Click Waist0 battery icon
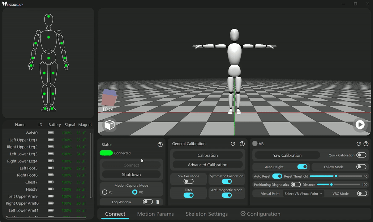The width and height of the screenshot is (373, 222). coord(51,133)
